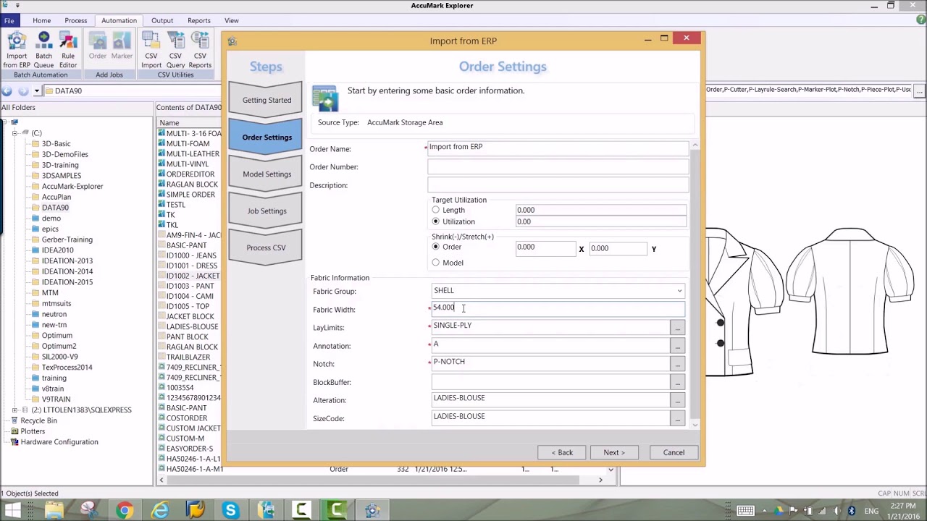Switch to the Process ribbon tab
Viewport: 927px width, 521px height.
click(75, 20)
